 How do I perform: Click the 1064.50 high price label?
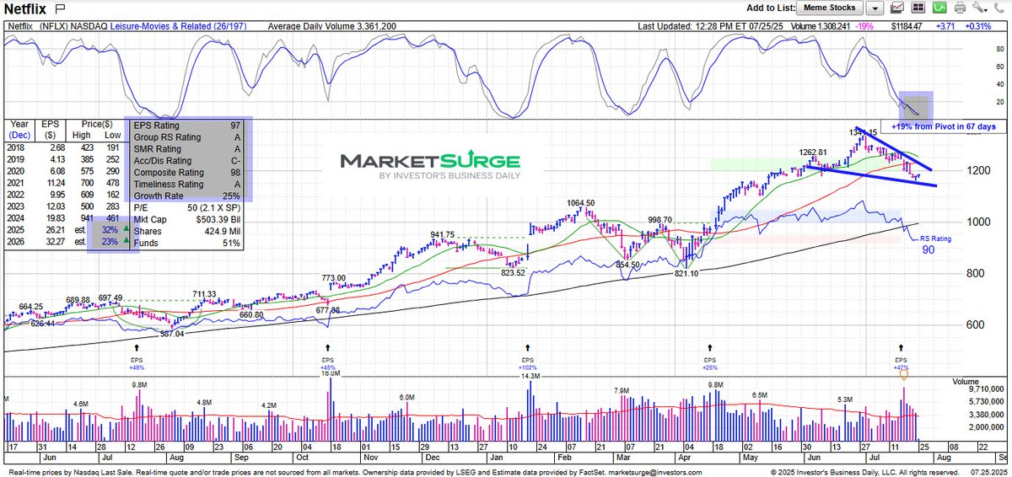pos(583,202)
